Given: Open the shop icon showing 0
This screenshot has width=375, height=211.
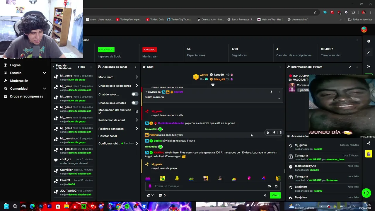Looking at the screenshot, I should point(162,195).
